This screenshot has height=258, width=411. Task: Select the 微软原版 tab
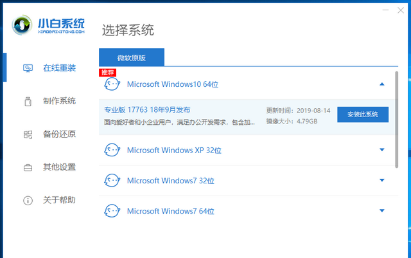tap(132, 57)
